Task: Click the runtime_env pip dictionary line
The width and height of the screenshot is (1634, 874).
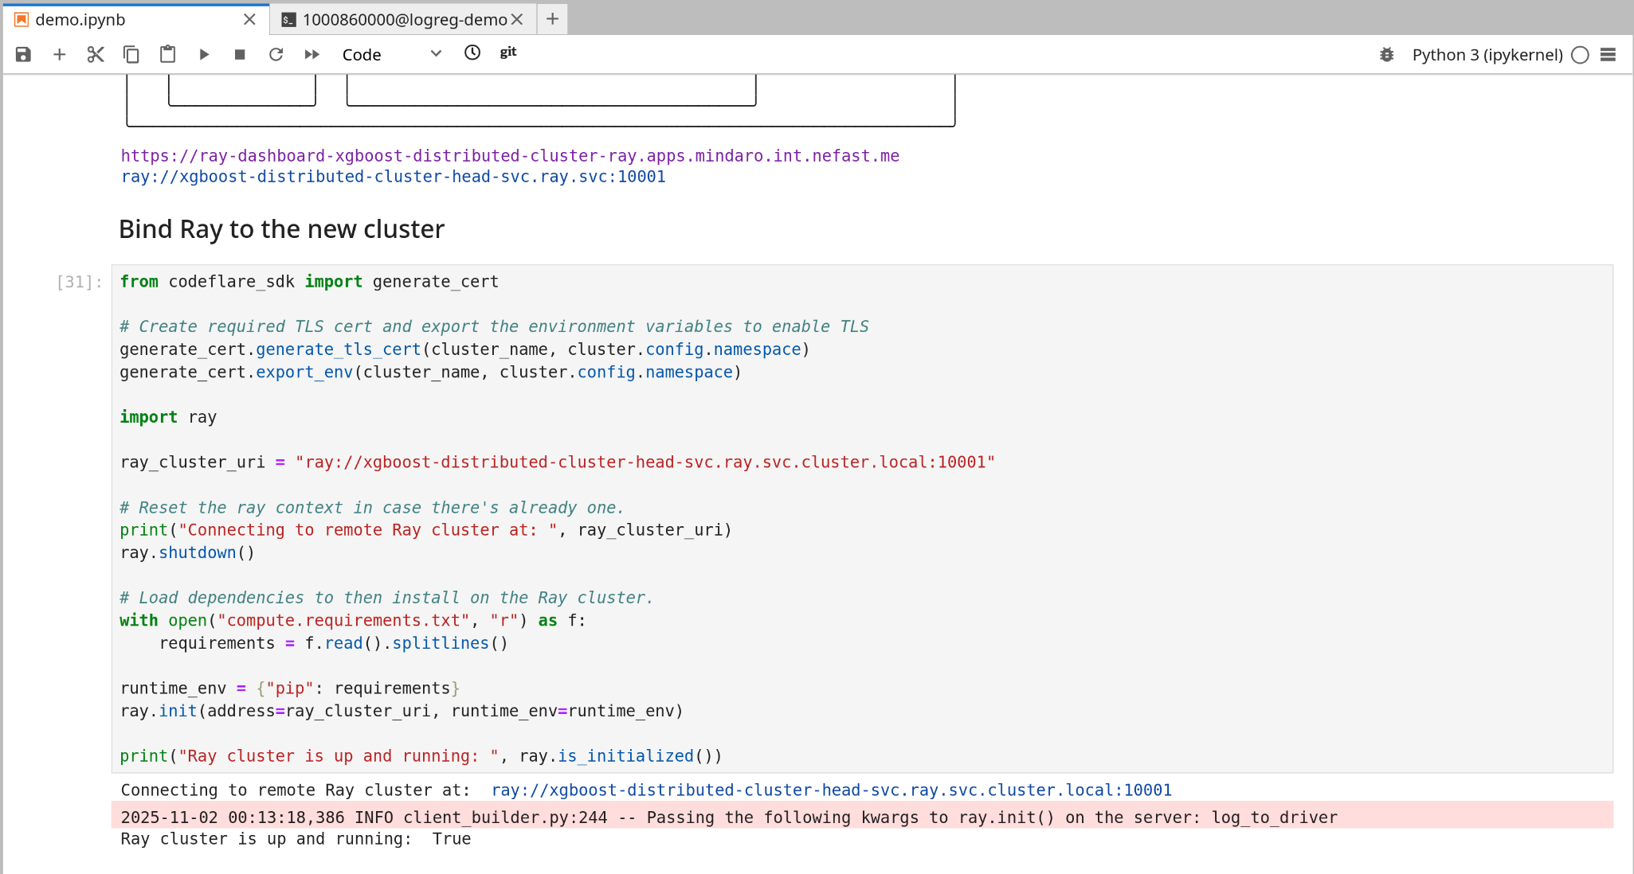Action: pos(290,688)
